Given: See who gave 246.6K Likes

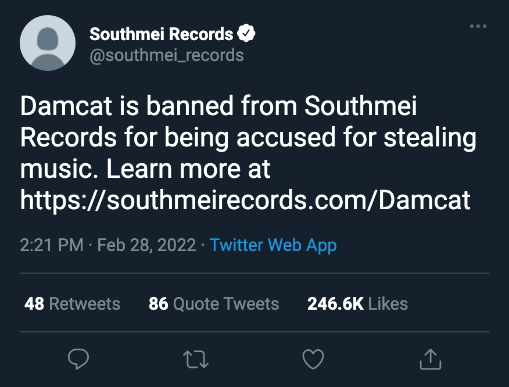Looking at the screenshot, I should [x=357, y=303].
